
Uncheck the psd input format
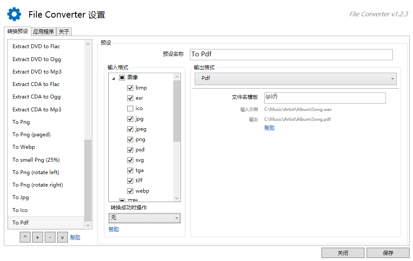(130, 150)
